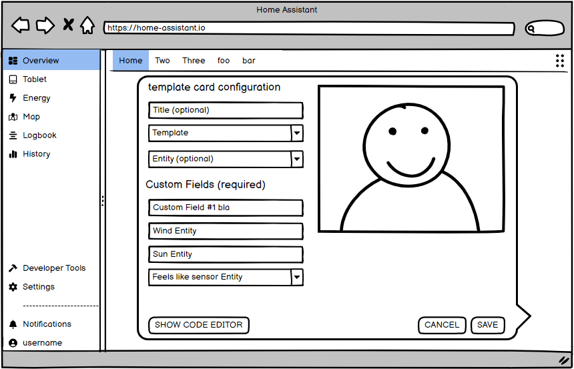Switch to the Two tab

click(x=162, y=61)
